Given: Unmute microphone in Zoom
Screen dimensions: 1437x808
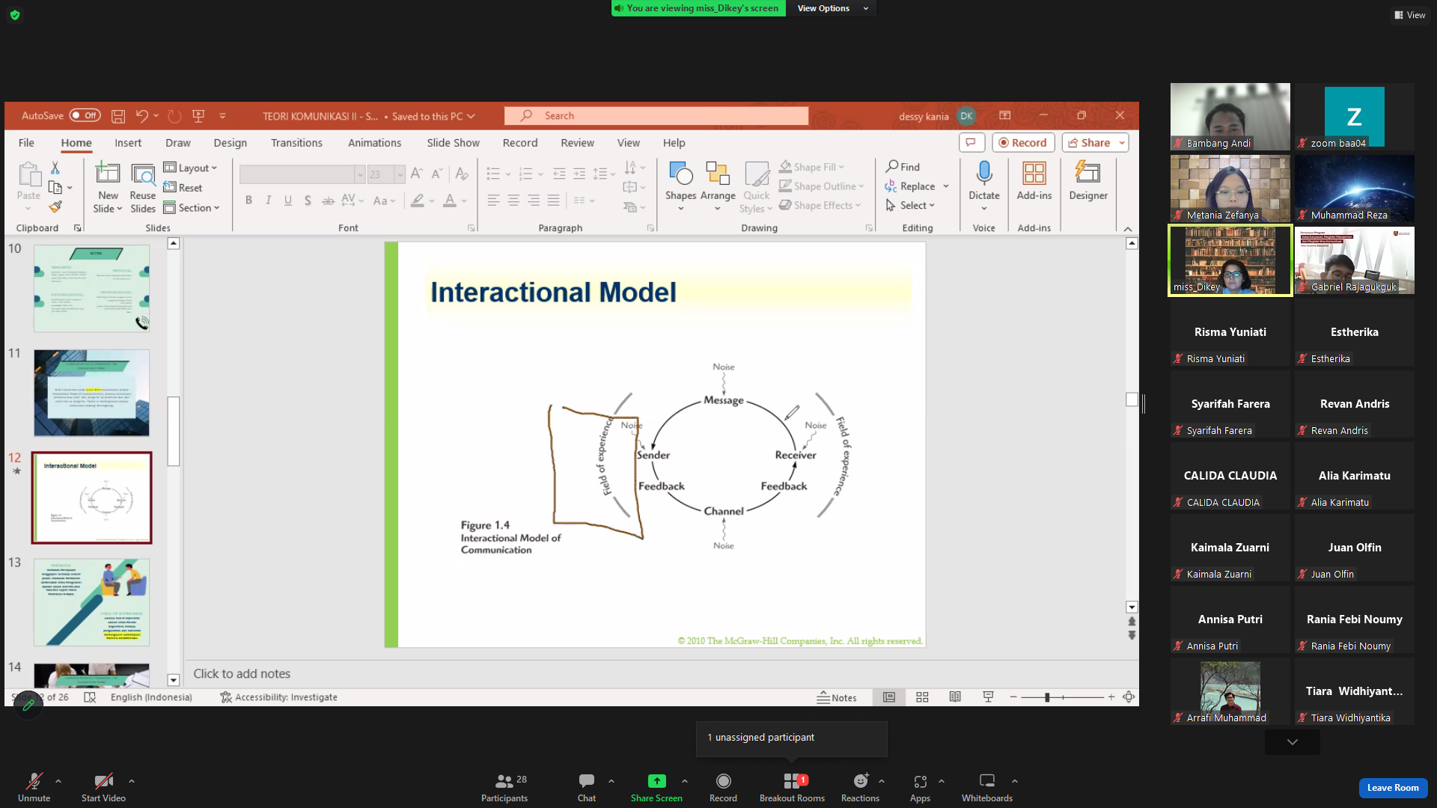Looking at the screenshot, I should pyautogui.click(x=34, y=788).
